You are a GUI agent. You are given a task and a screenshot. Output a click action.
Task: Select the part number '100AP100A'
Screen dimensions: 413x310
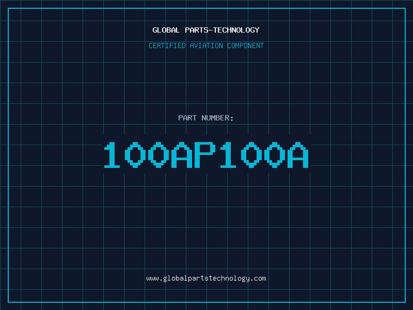point(206,154)
